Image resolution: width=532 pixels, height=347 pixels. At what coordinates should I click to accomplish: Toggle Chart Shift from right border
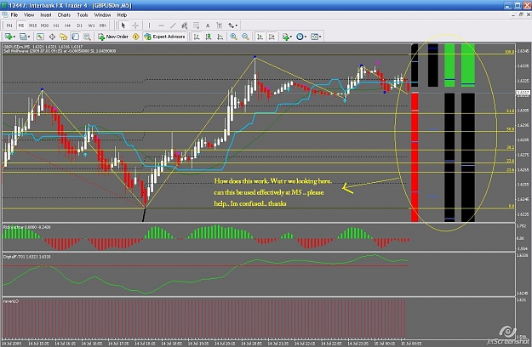point(272,37)
